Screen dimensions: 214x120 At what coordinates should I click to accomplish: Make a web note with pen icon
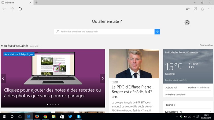point(195,9)
